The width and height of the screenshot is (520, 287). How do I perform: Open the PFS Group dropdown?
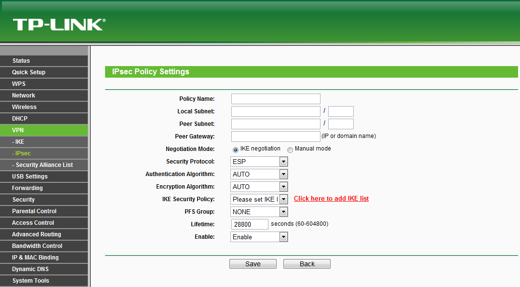(x=259, y=212)
